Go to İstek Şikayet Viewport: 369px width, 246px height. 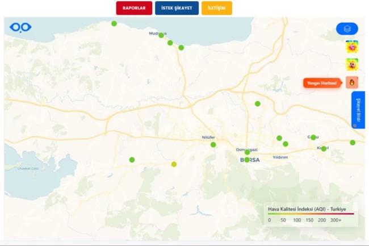177,8
